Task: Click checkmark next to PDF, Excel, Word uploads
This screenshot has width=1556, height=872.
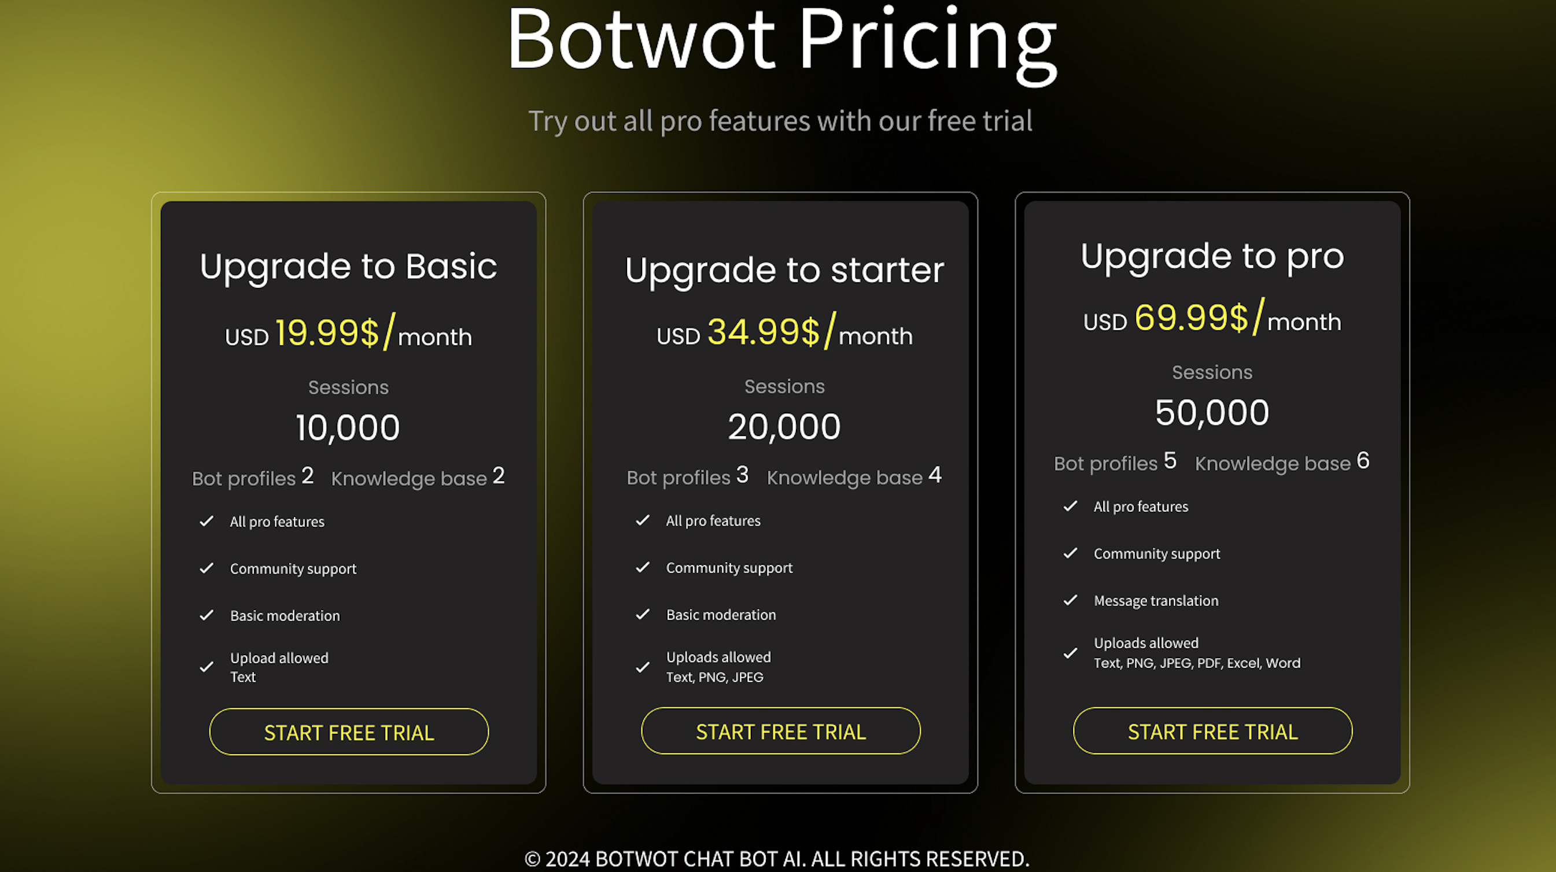Action: pos(1070,653)
